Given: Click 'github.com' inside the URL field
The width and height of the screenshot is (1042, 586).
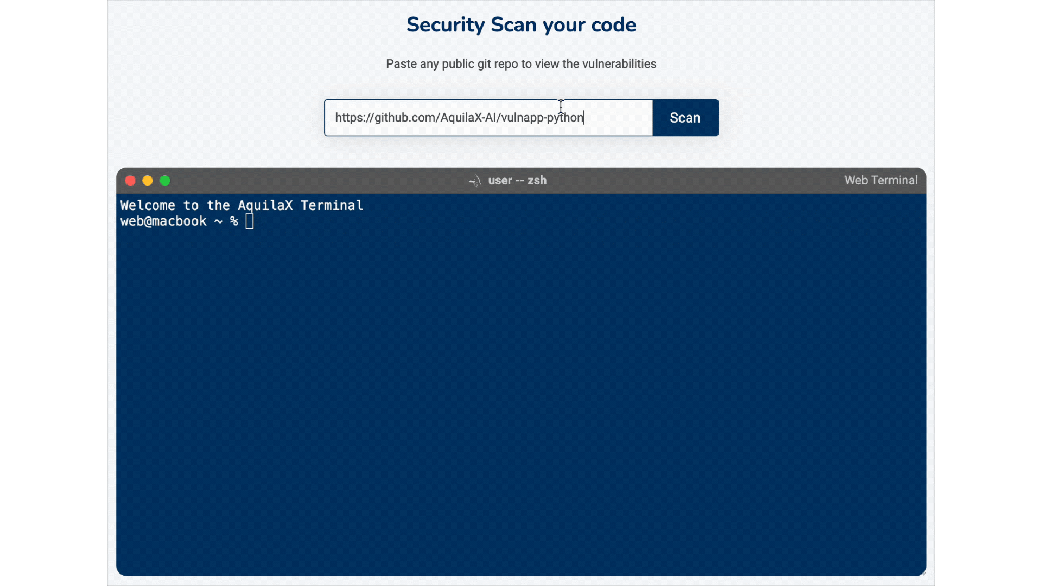Looking at the screenshot, I should coord(404,118).
